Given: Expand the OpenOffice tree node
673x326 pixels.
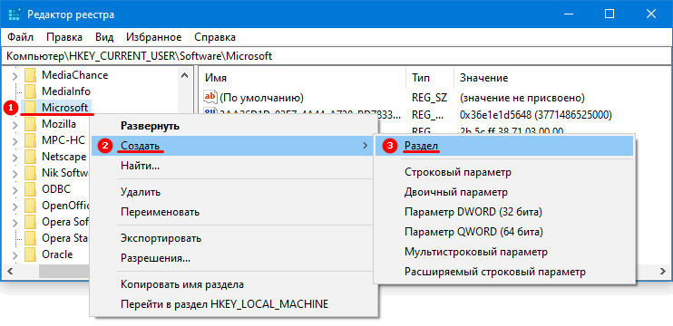Looking at the screenshot, I should pos(15,206).
